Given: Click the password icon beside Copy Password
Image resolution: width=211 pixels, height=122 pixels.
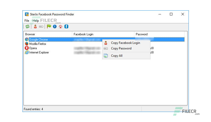Looking at the screenshot, I should click(106, 48).
